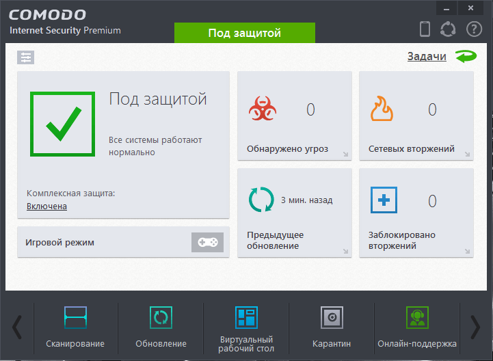Click the mobile device icon in header
The width and height of the screenshot is (493, 361).
(x=425, y=29)
